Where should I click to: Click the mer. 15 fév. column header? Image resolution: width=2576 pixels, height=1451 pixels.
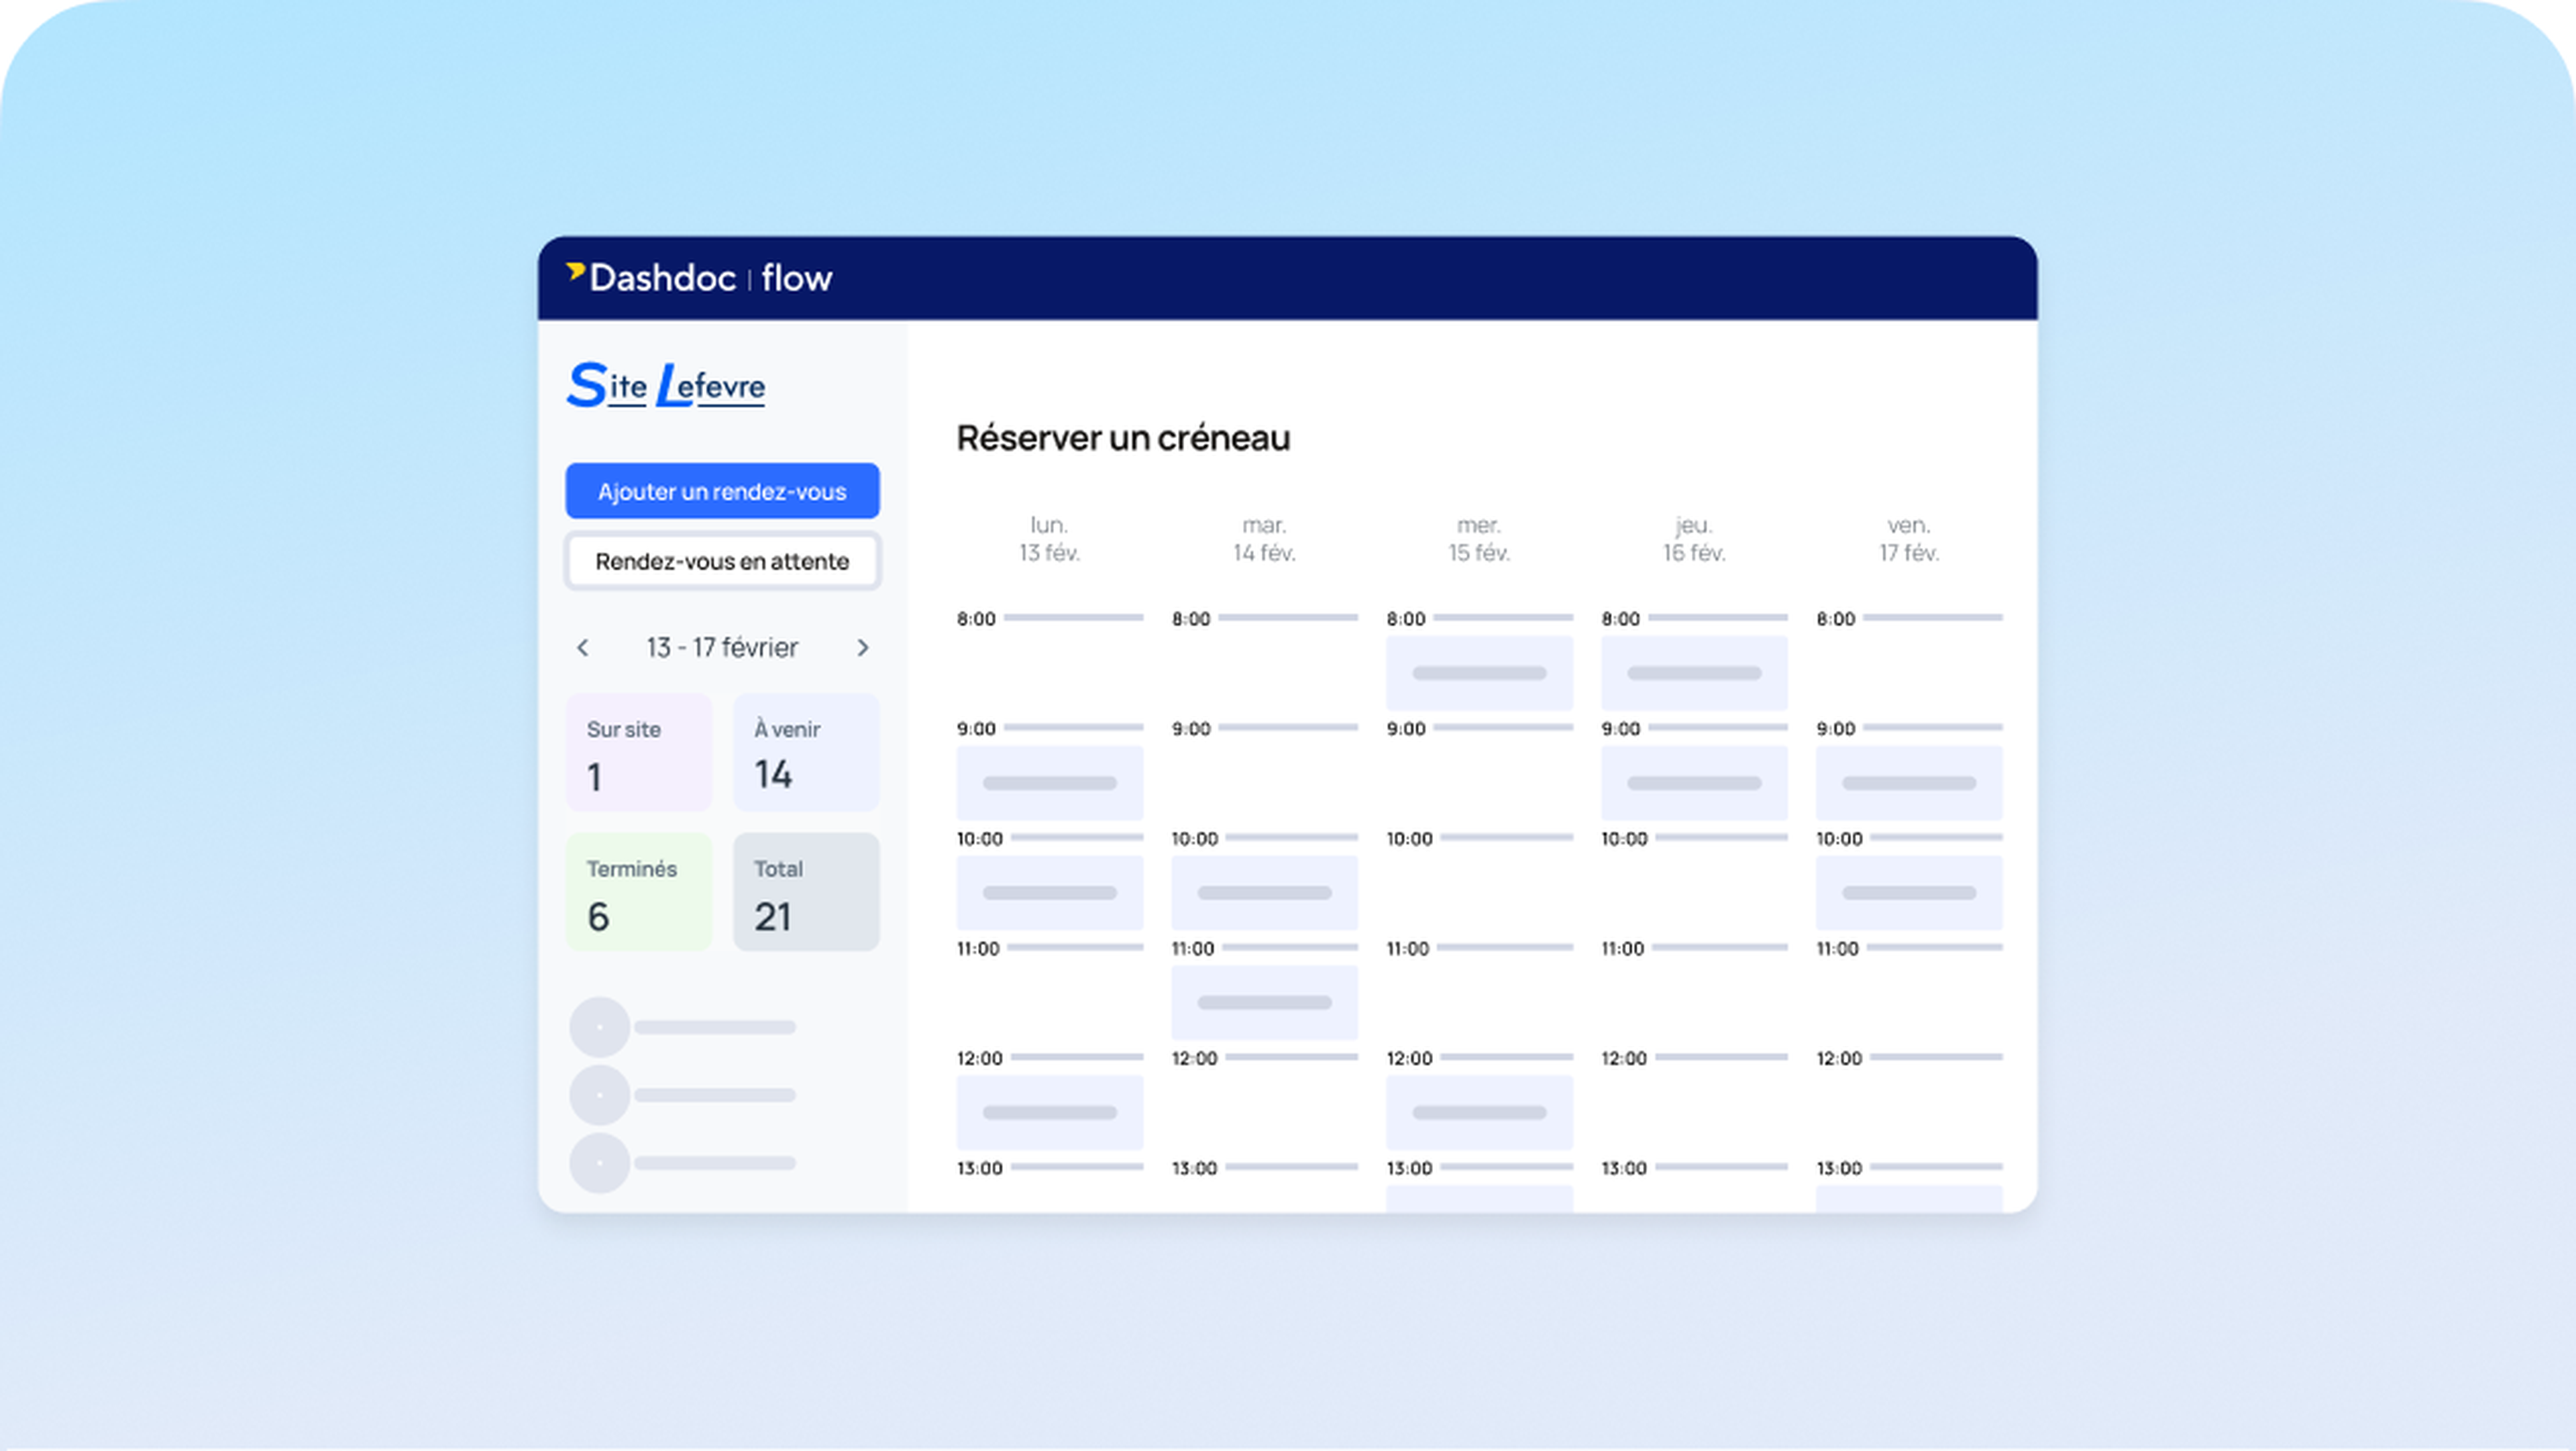point(1479,539)
